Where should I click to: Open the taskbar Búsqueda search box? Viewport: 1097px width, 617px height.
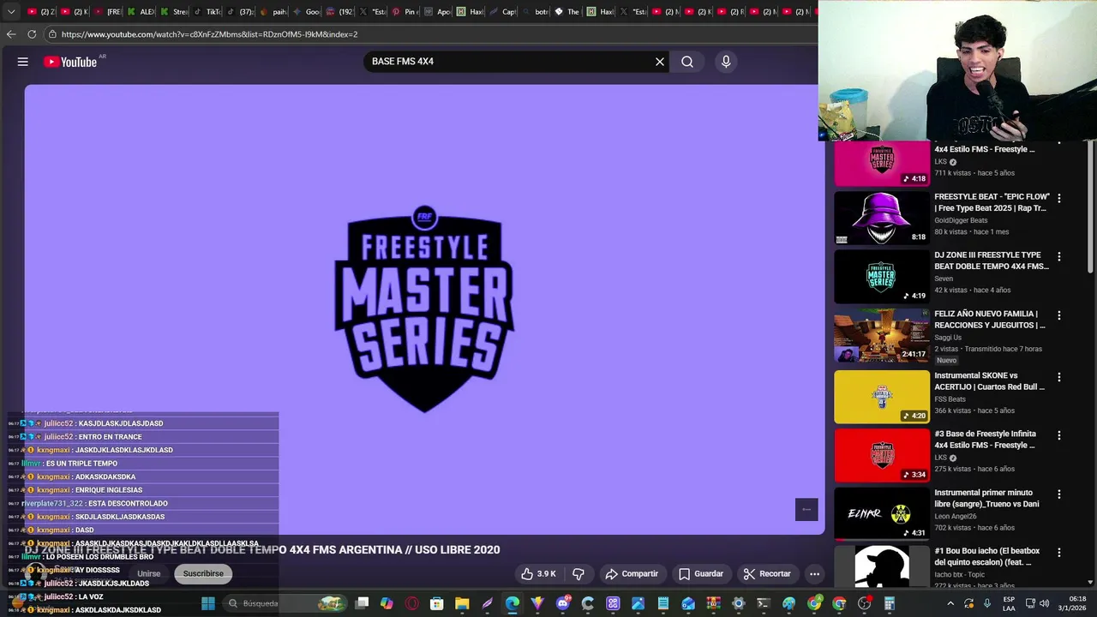[x=285, y=603]
